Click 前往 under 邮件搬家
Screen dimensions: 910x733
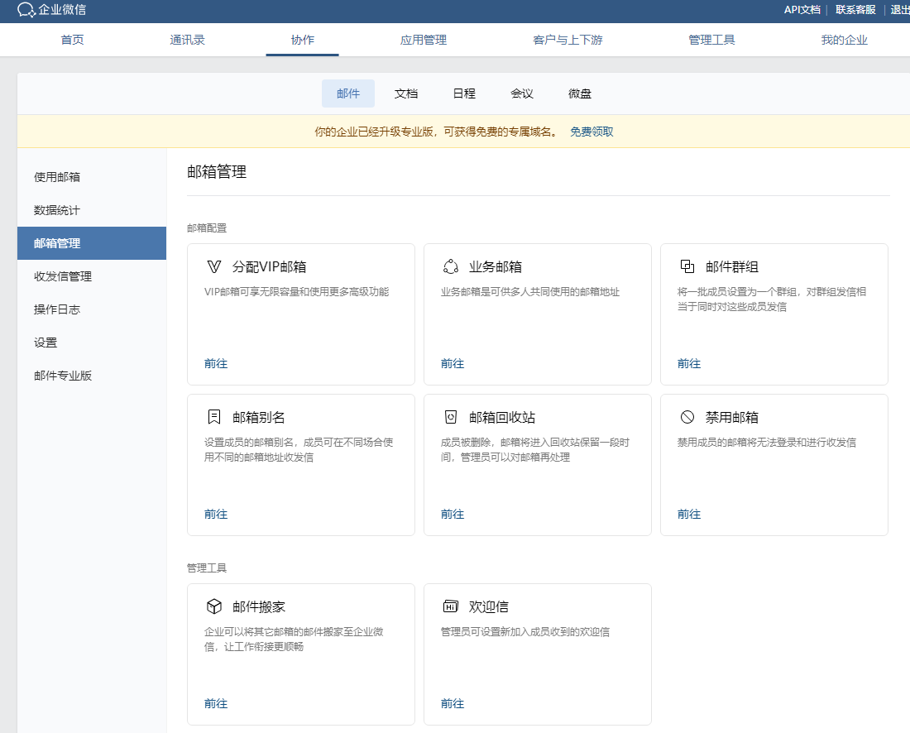pyautogui.click(x=216, y=703)
